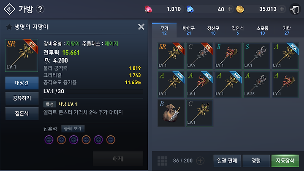The height and width of the screenshot is (171, 304).
Task: Expand inventory slots with plus icon
Action: point(200,160)
